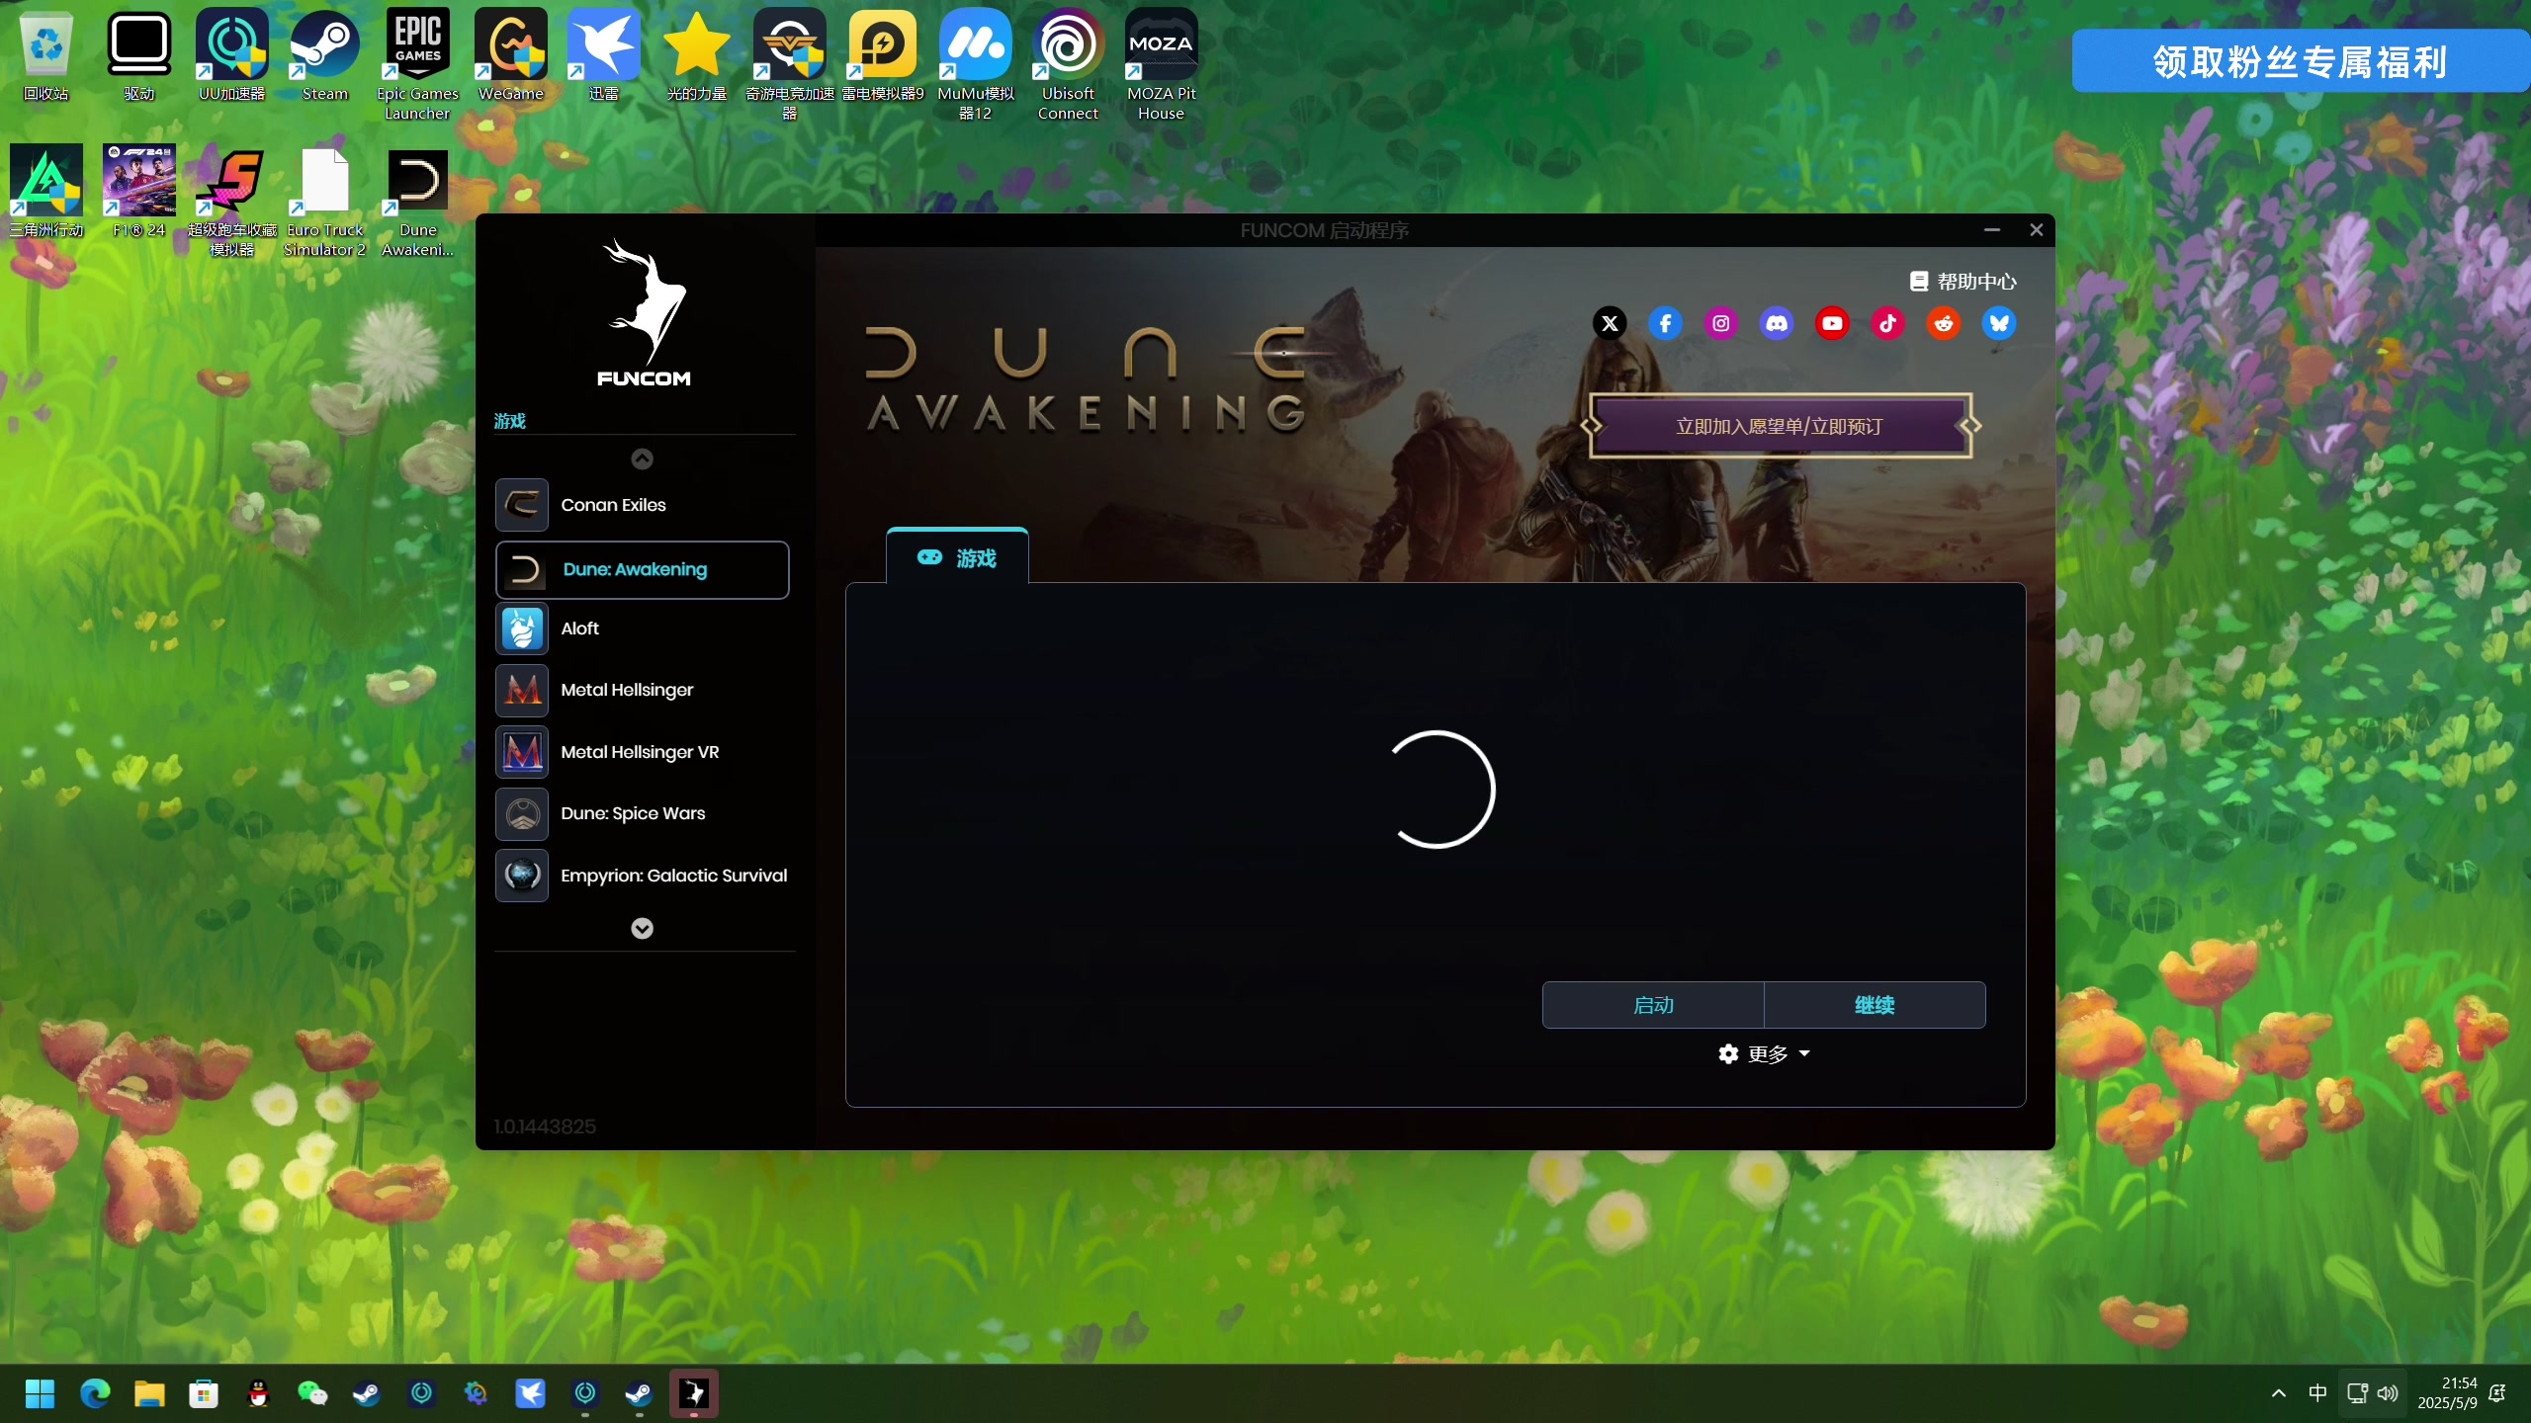Click the 领取粉丝专属福利 banner
Viewport: 2531px width, 1423px height.
pos(2301,61)
